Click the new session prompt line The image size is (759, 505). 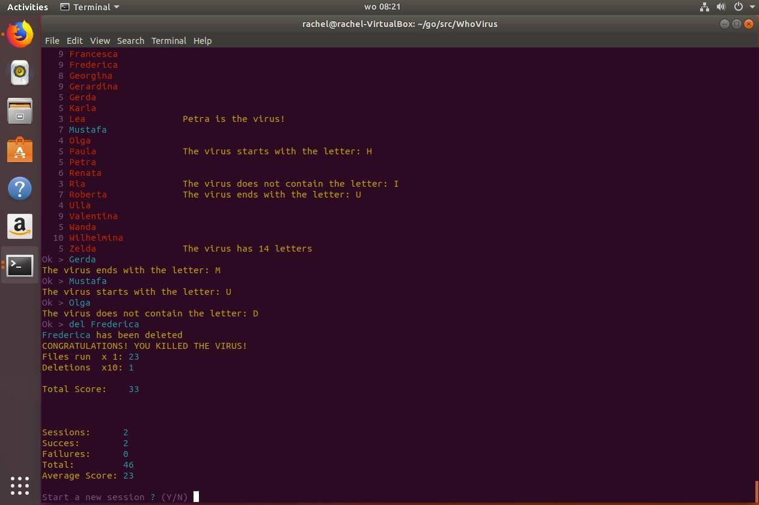(x=115, y=497)
